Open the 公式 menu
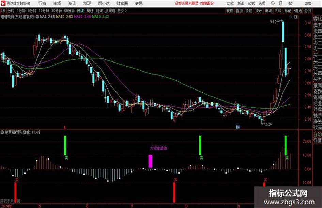This screenshot has height=208, width=322. tap(251, 3)
